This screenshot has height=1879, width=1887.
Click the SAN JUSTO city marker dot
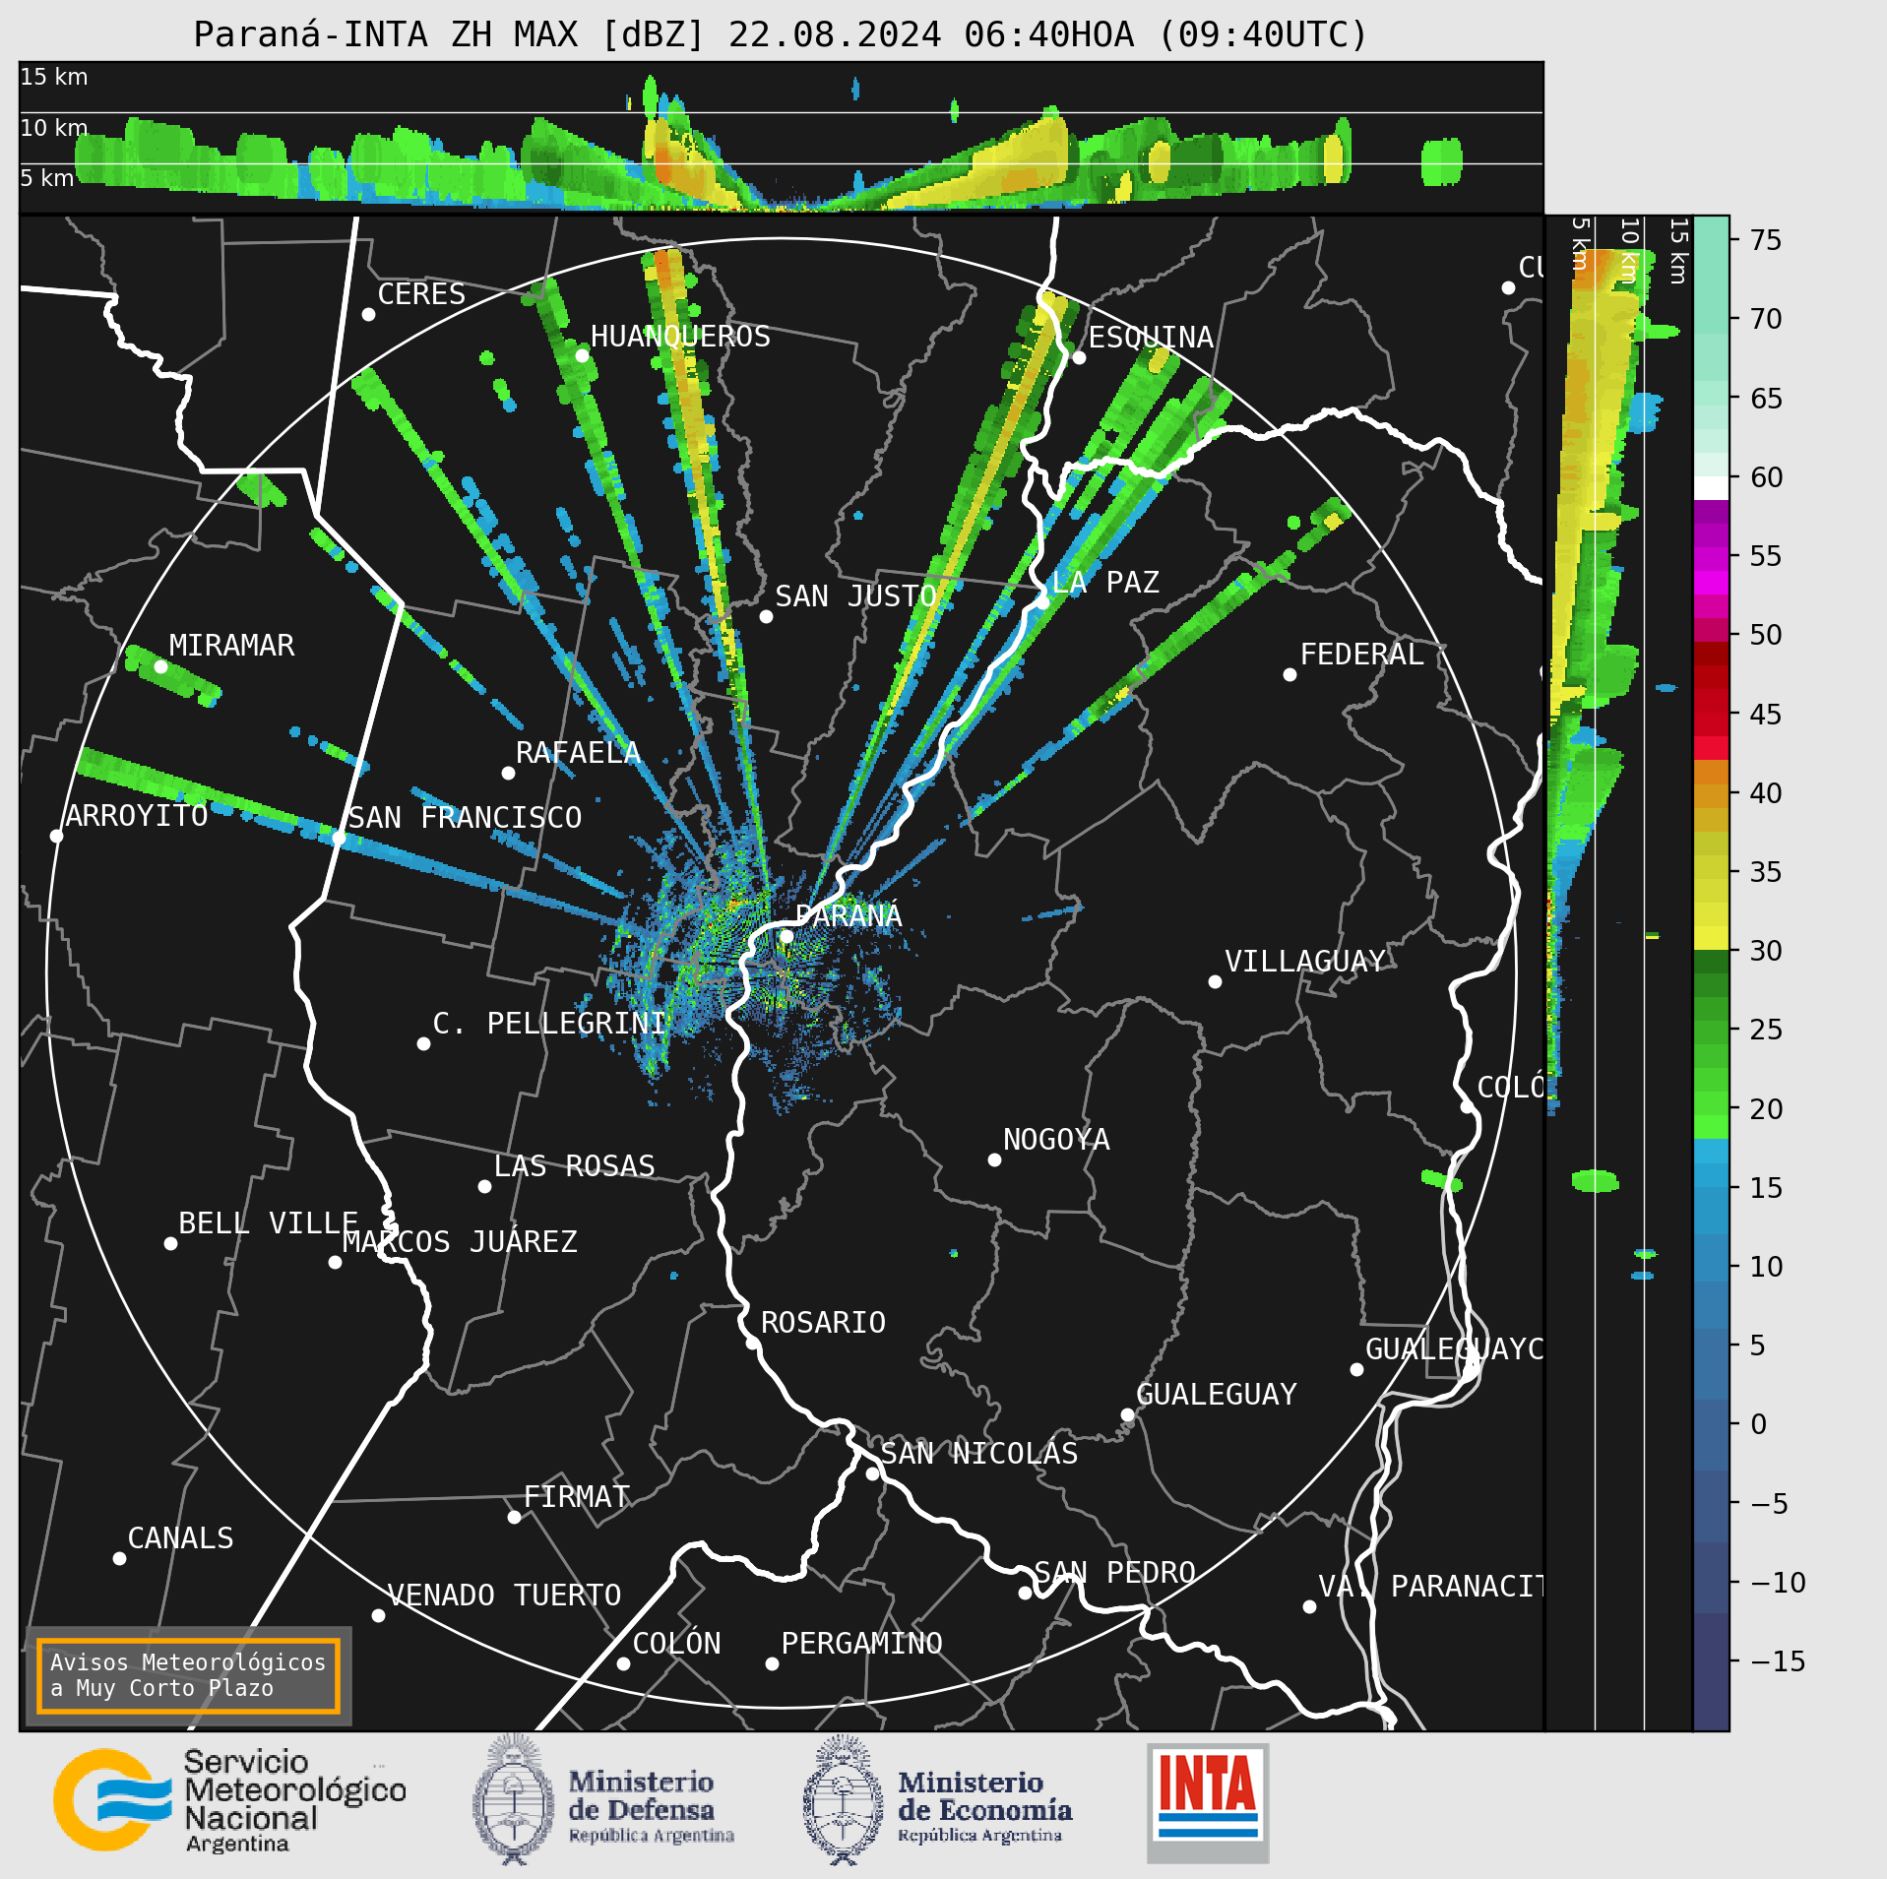click(766, 616)
